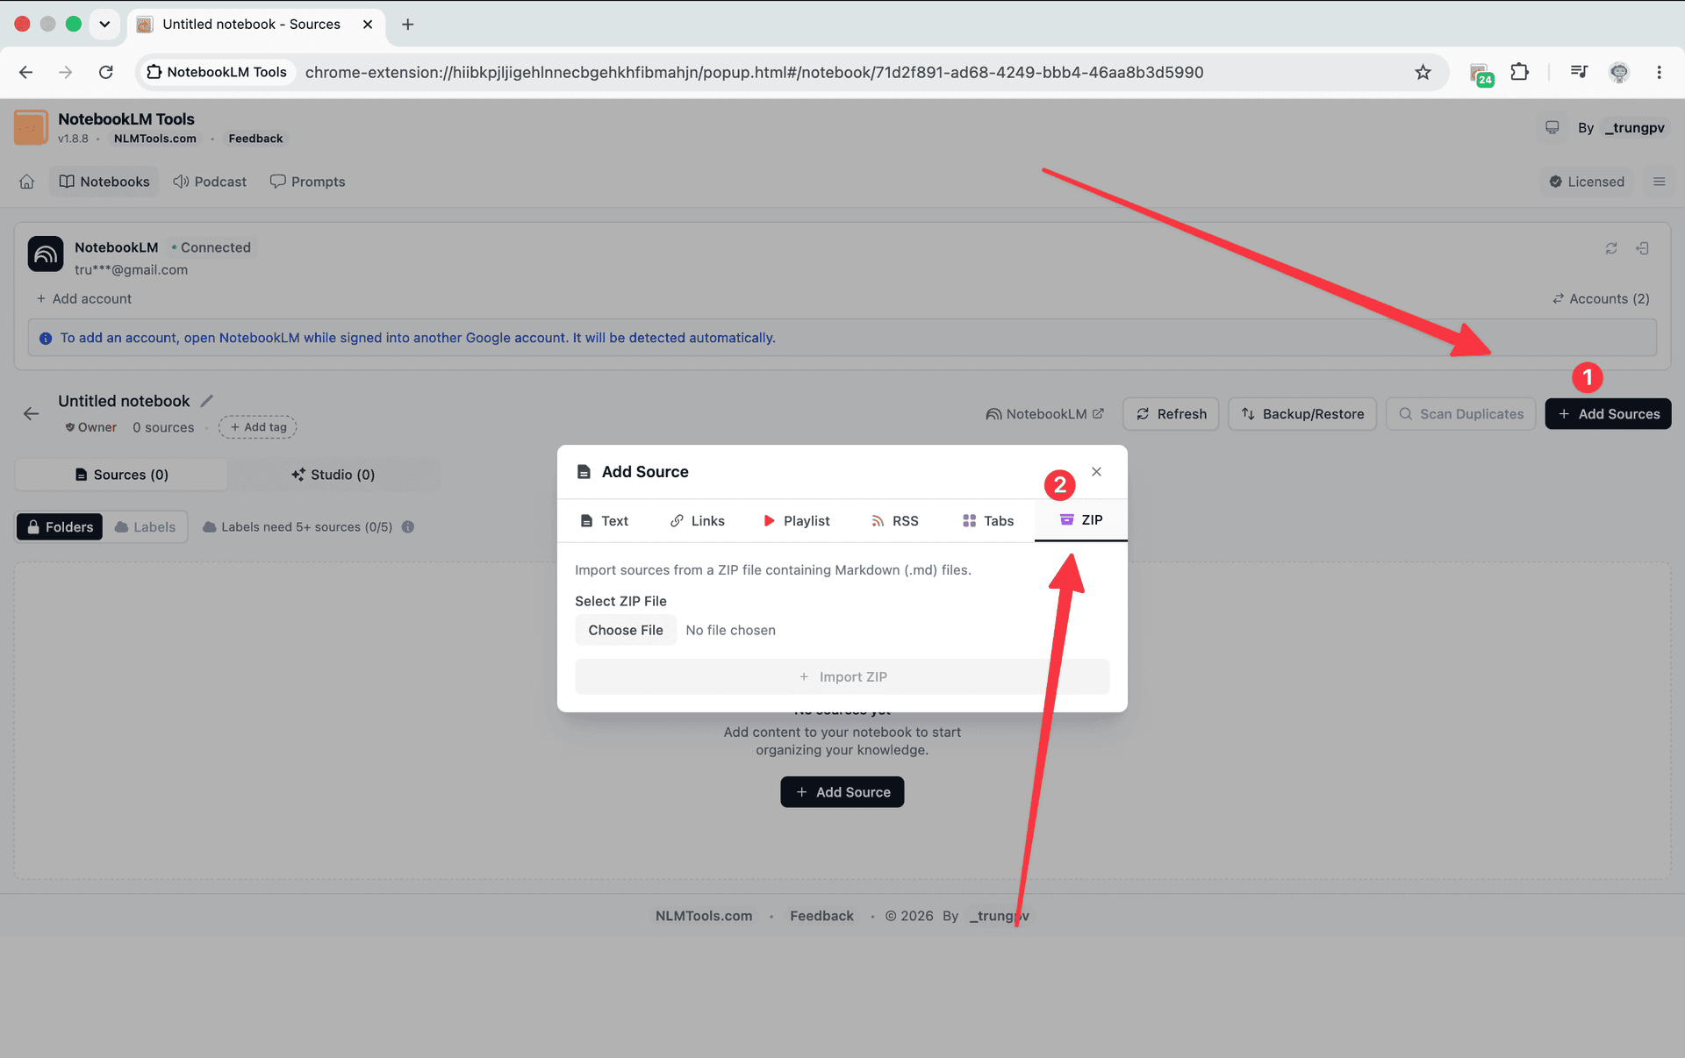Image resolution: width=1685 pixels, height=1058 pixels.
Task: Open the Prompts section
Action: pyautogui.click(x=307, y=182)
